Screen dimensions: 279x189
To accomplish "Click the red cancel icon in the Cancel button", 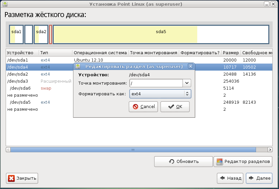I will coord(135,107).
